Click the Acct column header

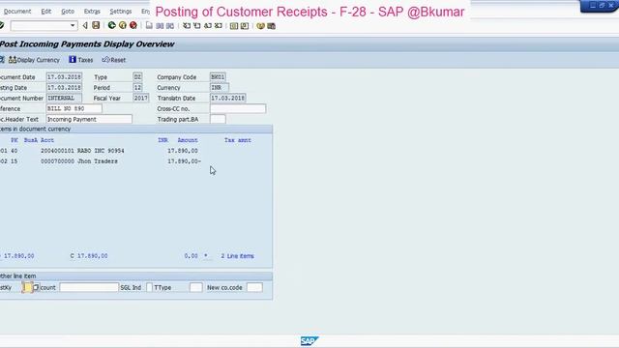[x=47, y=140]
